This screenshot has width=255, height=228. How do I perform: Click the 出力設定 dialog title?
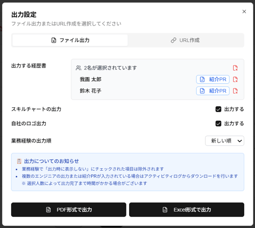(24, 15)
